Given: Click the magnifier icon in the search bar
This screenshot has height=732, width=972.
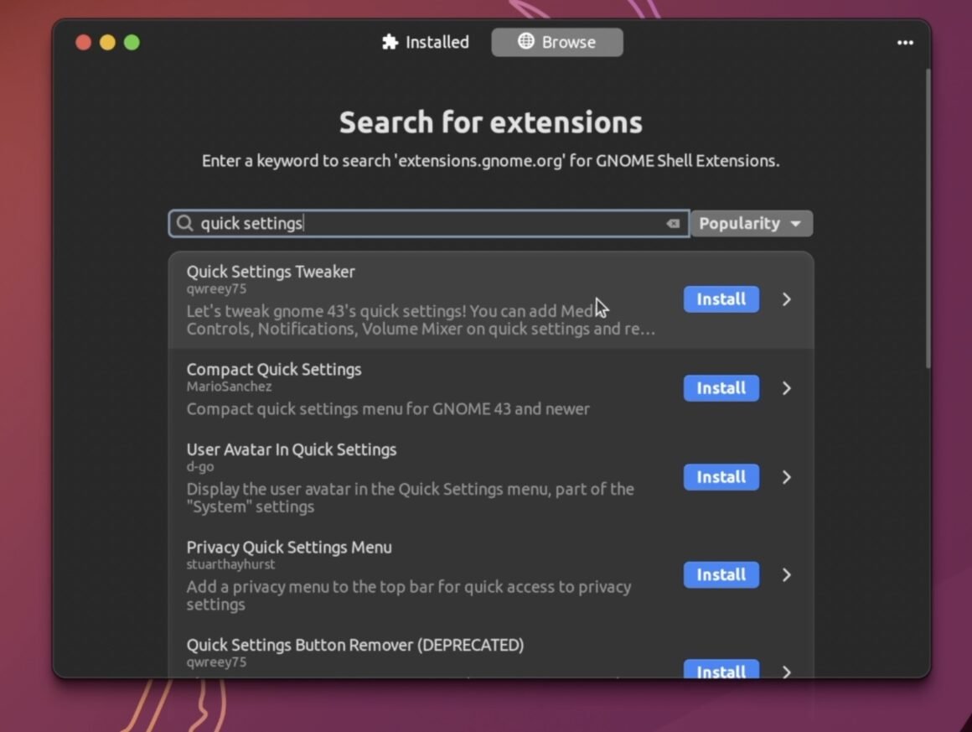Looking at the screenshot, I should [x=184, y=223].
